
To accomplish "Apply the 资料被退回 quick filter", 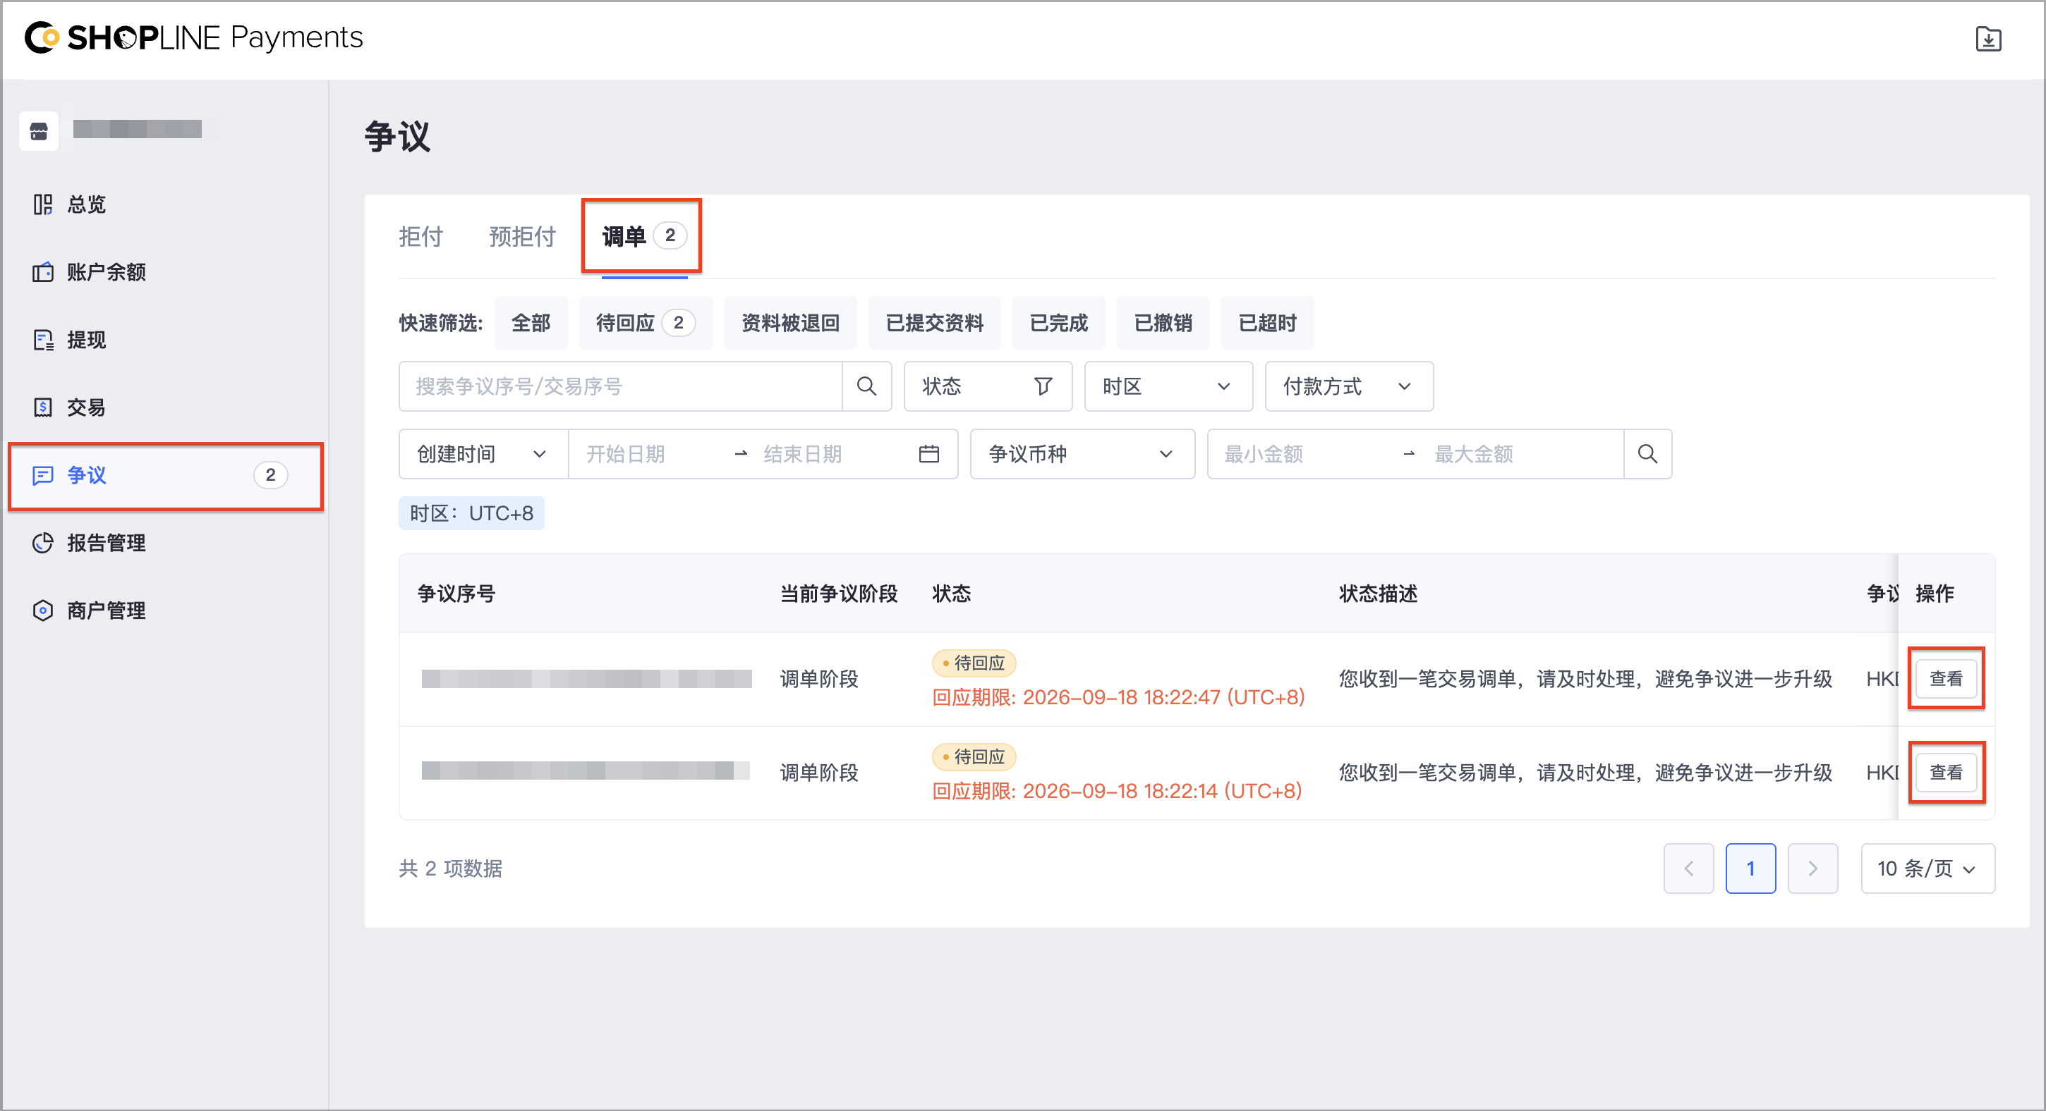I will [x=790, y=323].
